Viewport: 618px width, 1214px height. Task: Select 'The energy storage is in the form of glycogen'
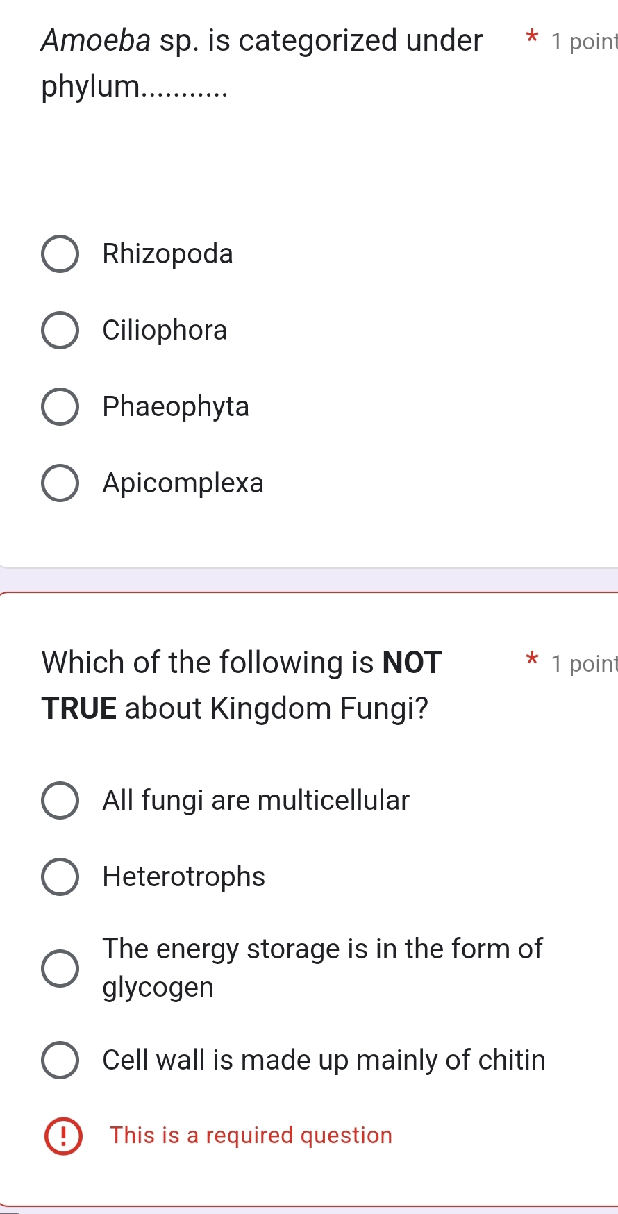[60, 967]
